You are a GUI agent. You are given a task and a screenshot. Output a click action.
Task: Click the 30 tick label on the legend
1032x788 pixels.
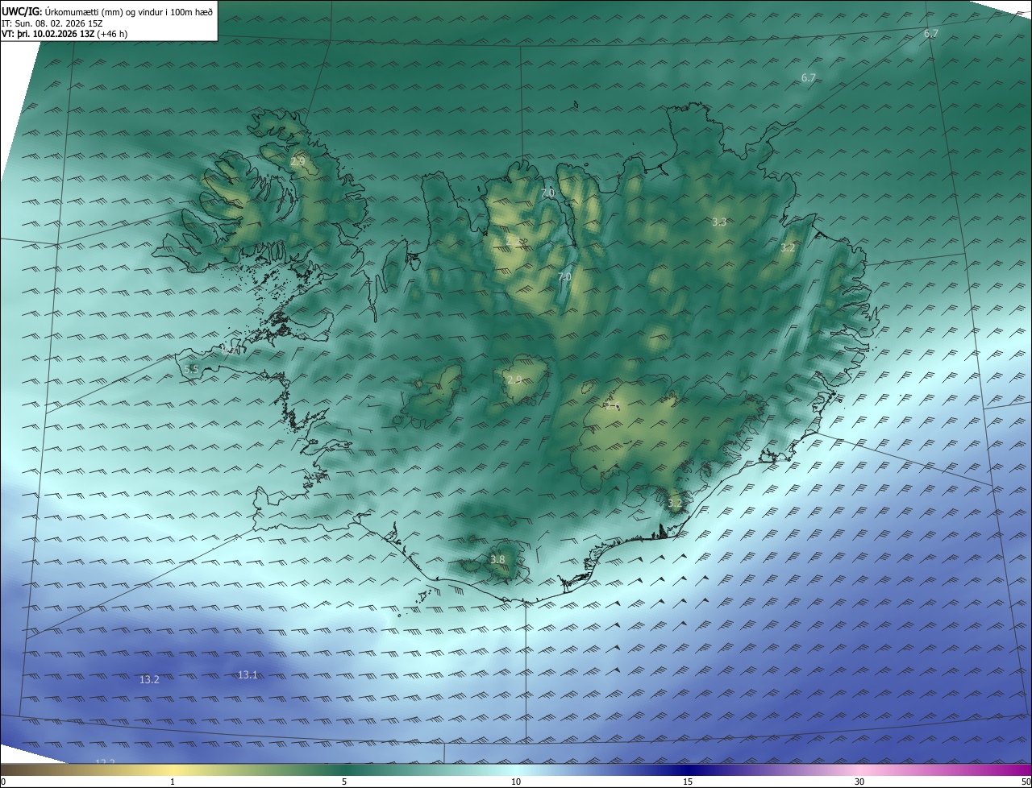point(859,782)
